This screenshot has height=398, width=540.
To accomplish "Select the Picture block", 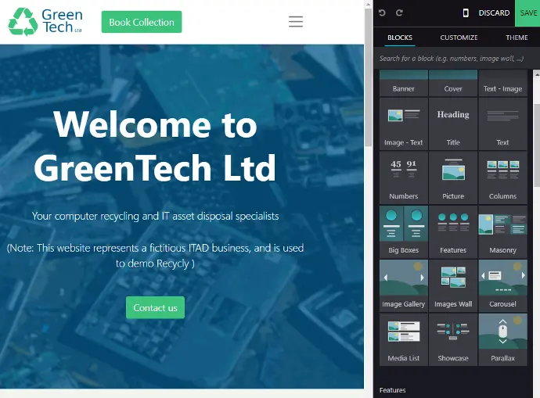I will tap(453, 177).
